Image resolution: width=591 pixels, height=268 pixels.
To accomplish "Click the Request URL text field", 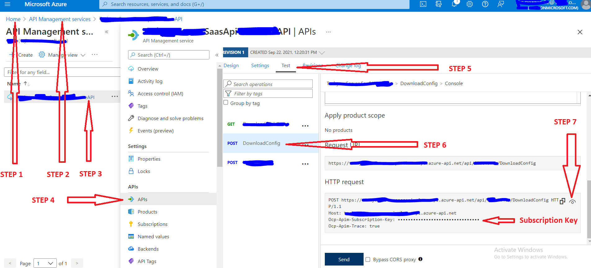I will coord(453,163).
